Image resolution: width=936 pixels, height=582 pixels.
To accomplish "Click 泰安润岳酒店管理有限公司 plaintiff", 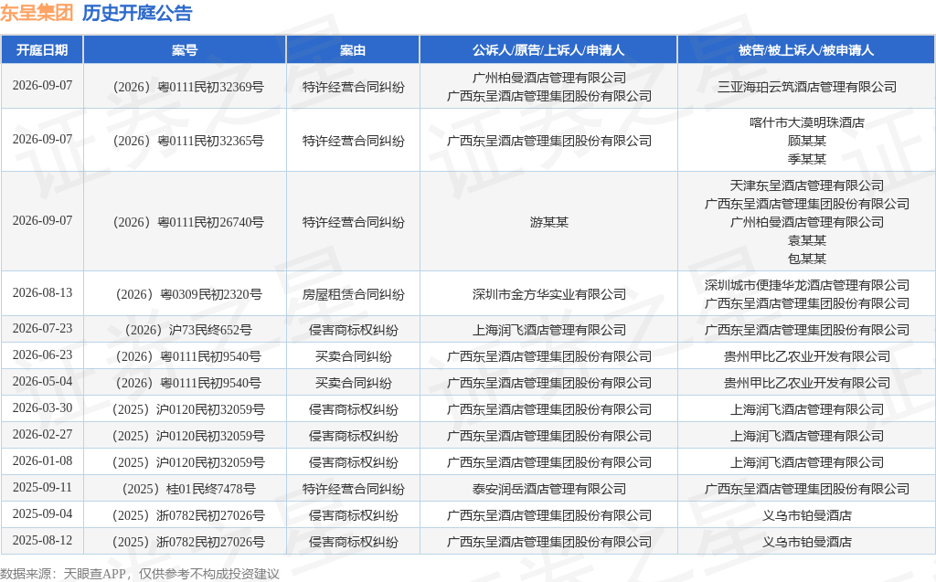I will coord(548,489).
